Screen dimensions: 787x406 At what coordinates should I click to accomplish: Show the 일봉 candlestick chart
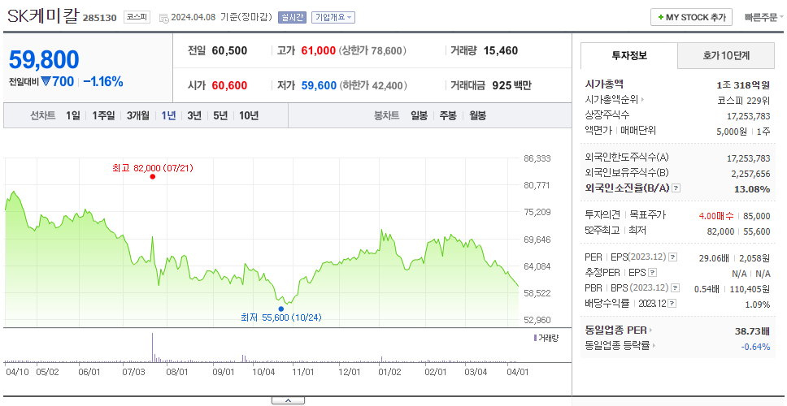(x=419, y=116)
